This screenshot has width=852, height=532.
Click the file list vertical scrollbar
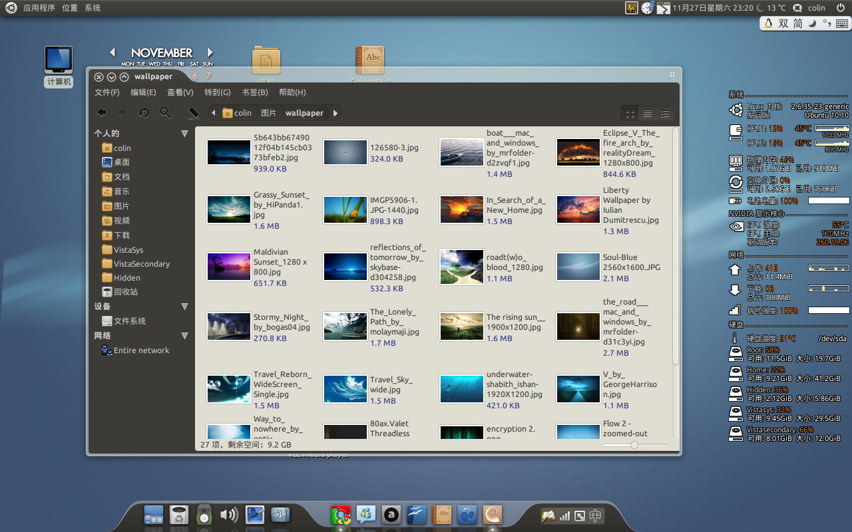[x=676, y=246]
